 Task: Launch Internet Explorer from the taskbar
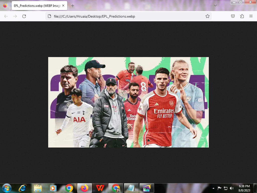coord(22,188)
